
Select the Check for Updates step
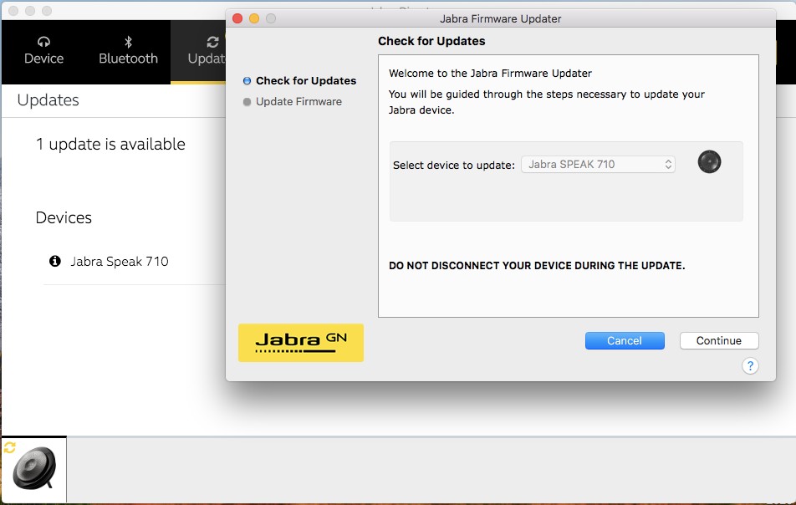[x=300, y=81]
